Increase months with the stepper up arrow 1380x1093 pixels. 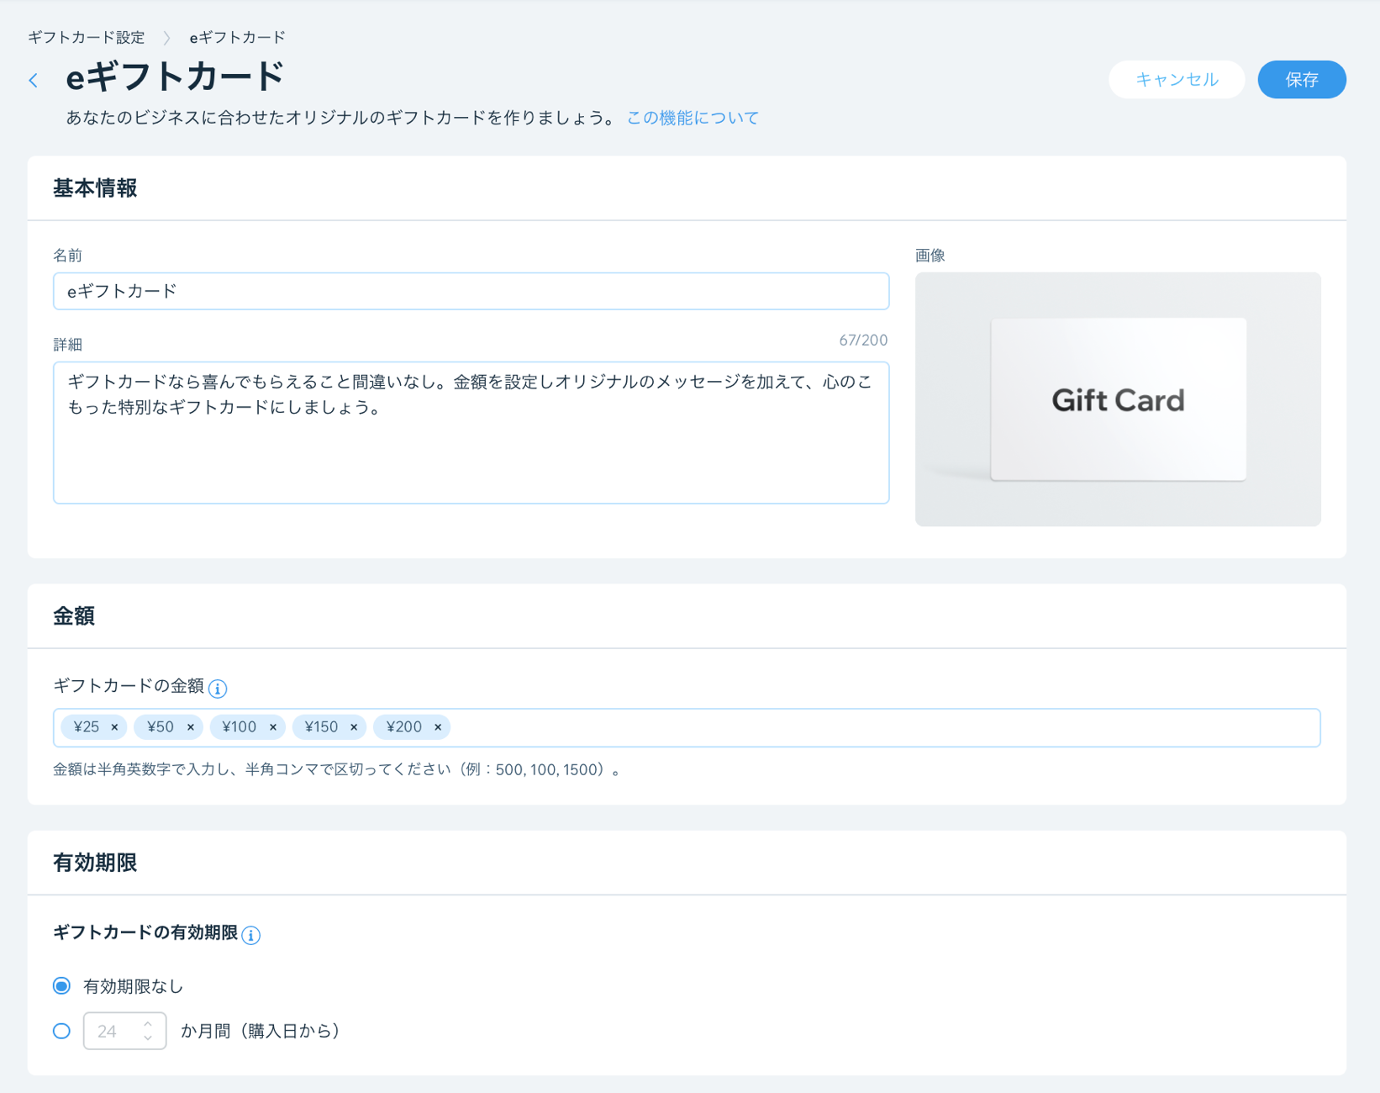click(148, 1024)
